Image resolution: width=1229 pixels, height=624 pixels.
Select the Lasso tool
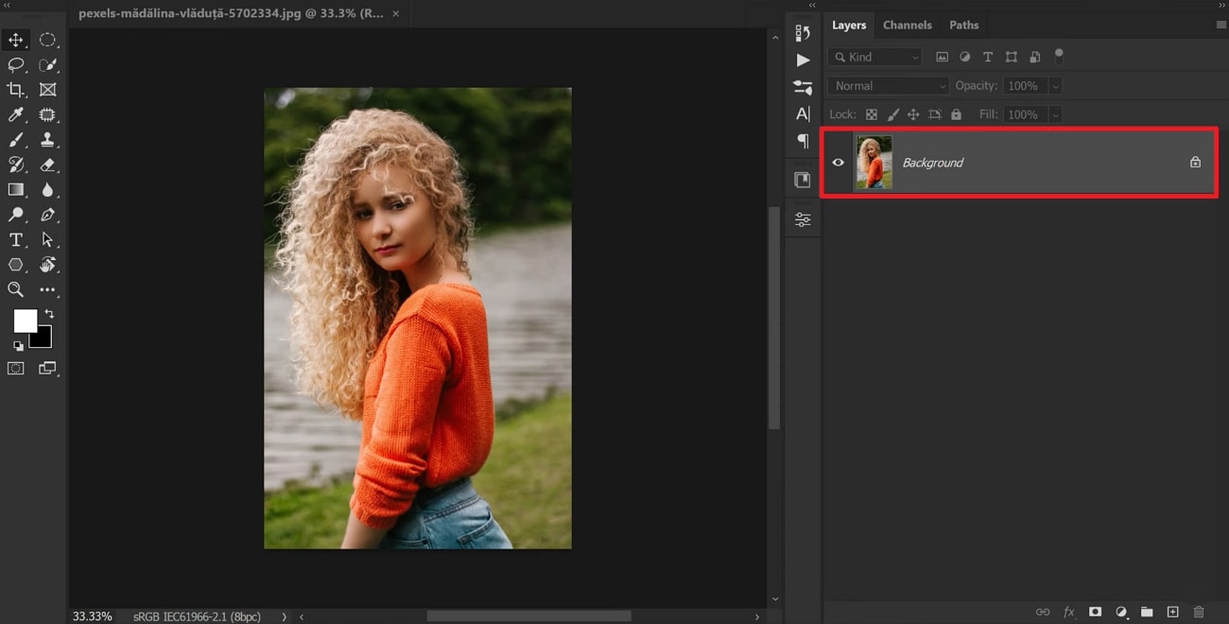pos(15,64)
